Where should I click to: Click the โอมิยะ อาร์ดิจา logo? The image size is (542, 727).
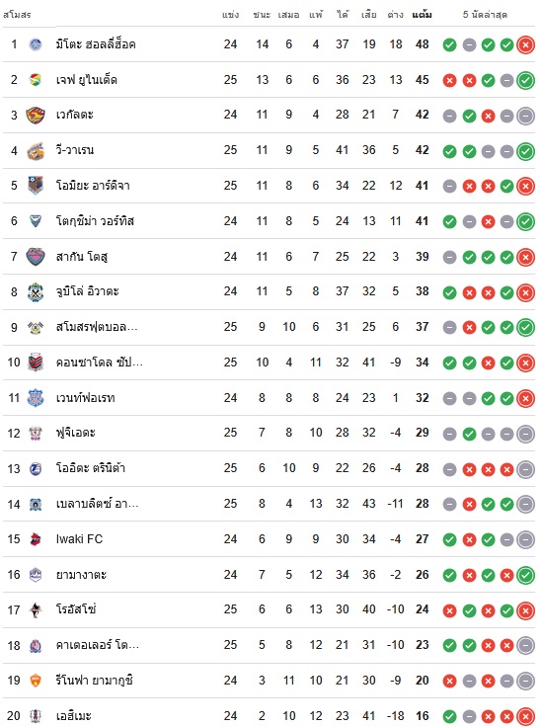pos(36,186)
